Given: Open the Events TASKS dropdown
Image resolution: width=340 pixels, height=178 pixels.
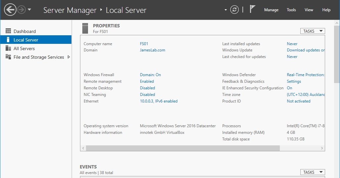Looking at the screenshot, I should point(313,172).
